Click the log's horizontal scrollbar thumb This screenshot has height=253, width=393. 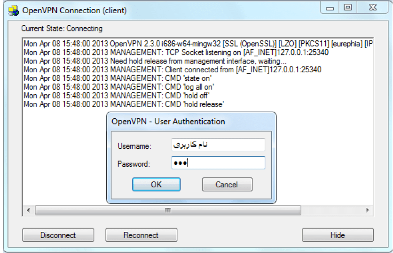click(x=168, y=210)
